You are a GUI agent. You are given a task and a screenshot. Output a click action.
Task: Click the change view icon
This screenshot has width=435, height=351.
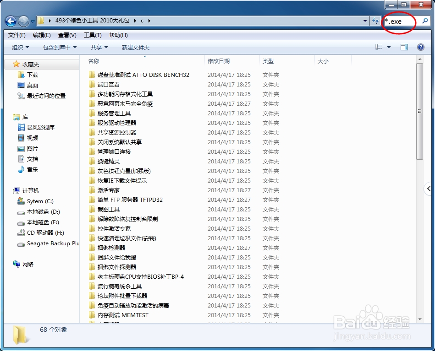(379, 47)
